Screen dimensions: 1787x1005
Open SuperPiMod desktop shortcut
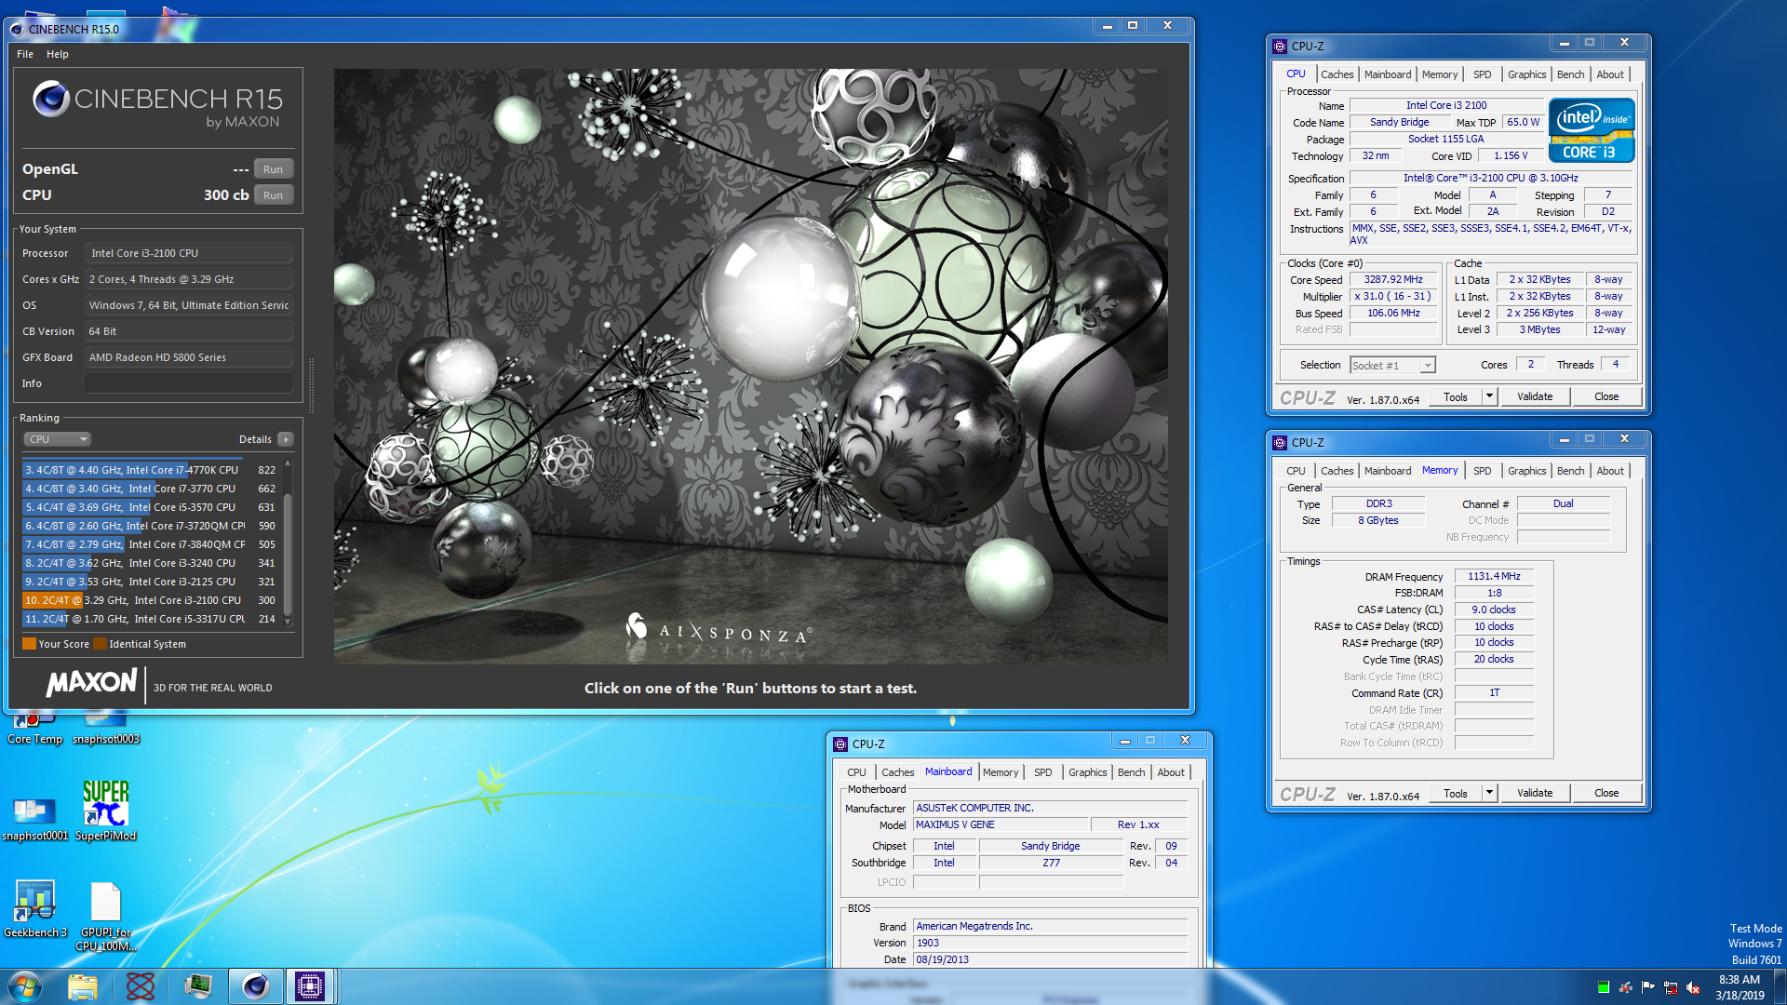(x=105, y=810)
